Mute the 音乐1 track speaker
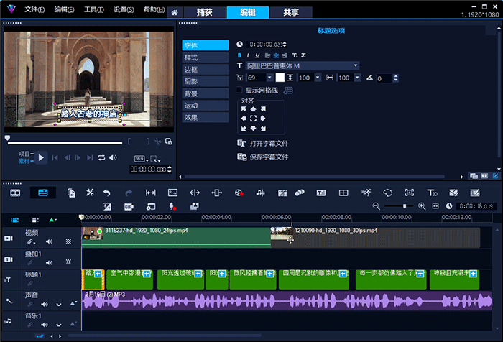The width and height of the screenshot is (503, 342). tap(45, 325)
